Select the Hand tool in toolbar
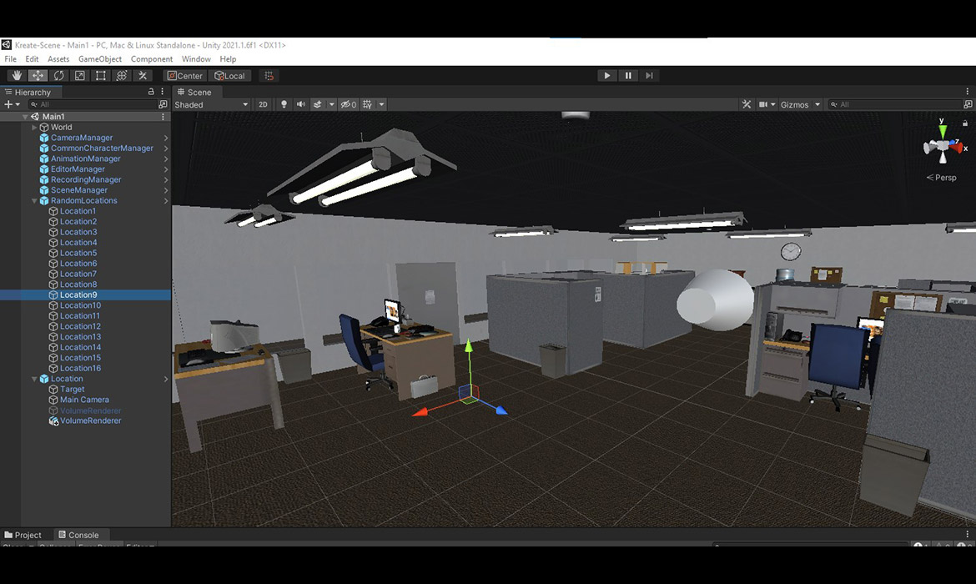 17,76
